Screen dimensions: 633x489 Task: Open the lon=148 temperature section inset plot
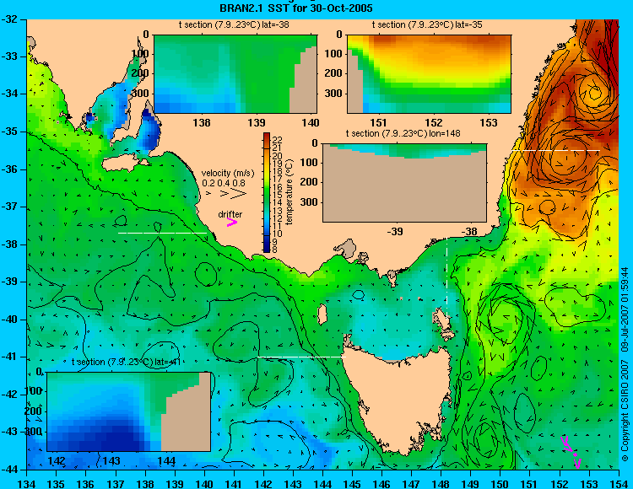[404, 183]
